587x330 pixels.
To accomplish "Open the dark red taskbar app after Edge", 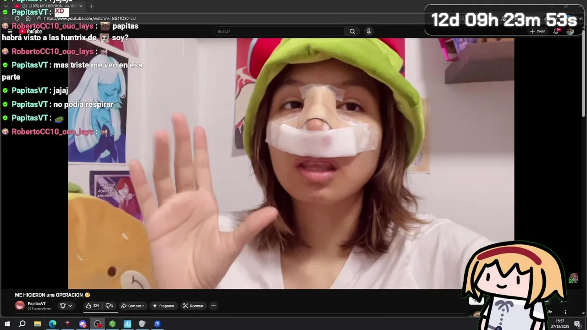I will pos(67,324).
